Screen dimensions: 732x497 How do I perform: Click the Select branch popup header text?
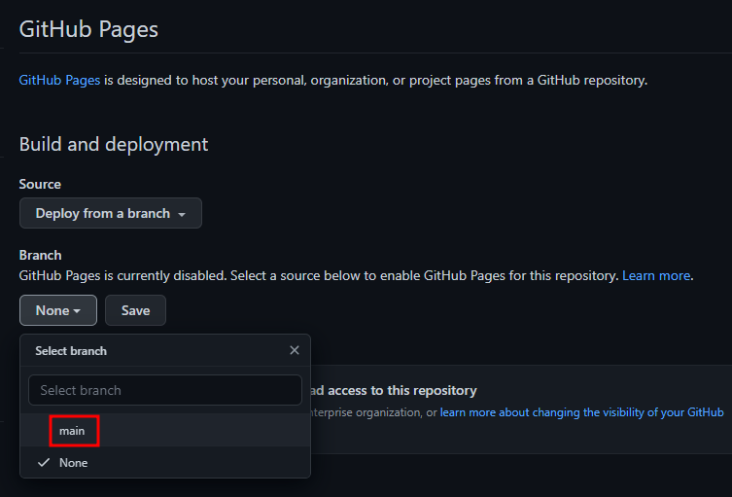point(71,351)
